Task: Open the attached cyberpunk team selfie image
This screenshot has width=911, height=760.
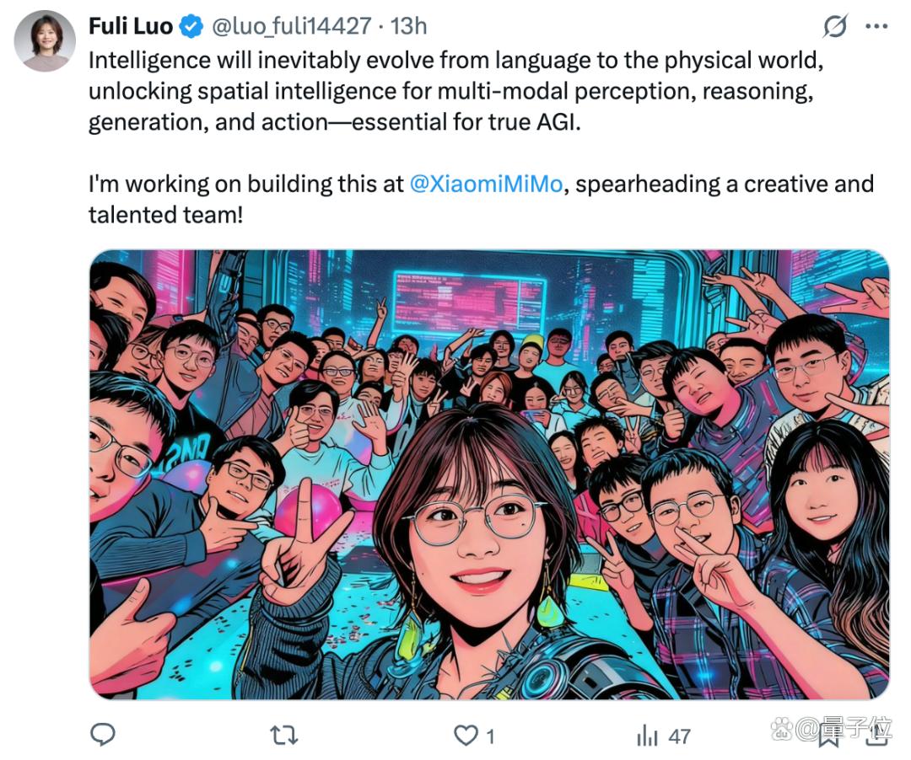Action: tap(489, 474)
